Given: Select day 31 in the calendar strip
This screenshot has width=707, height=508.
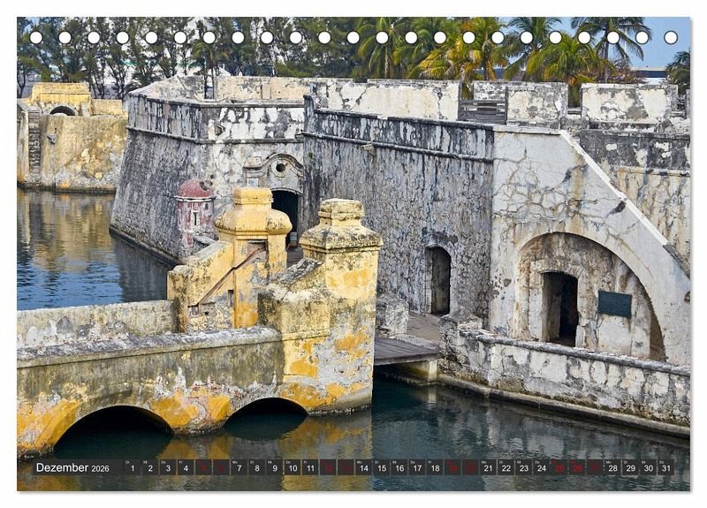Looking at the screenshot, I should click(665, 467).
